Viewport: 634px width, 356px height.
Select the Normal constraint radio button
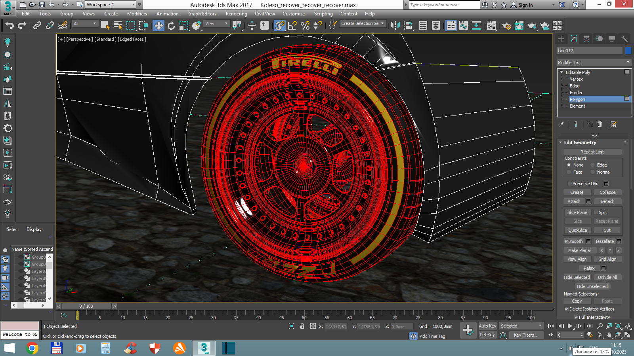(x=593, y=172)
